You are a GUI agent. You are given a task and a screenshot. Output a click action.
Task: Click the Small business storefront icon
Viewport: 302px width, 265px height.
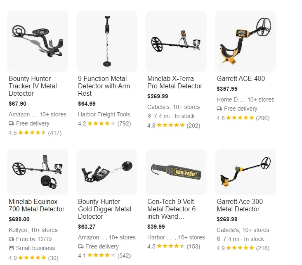pos(12,248)
